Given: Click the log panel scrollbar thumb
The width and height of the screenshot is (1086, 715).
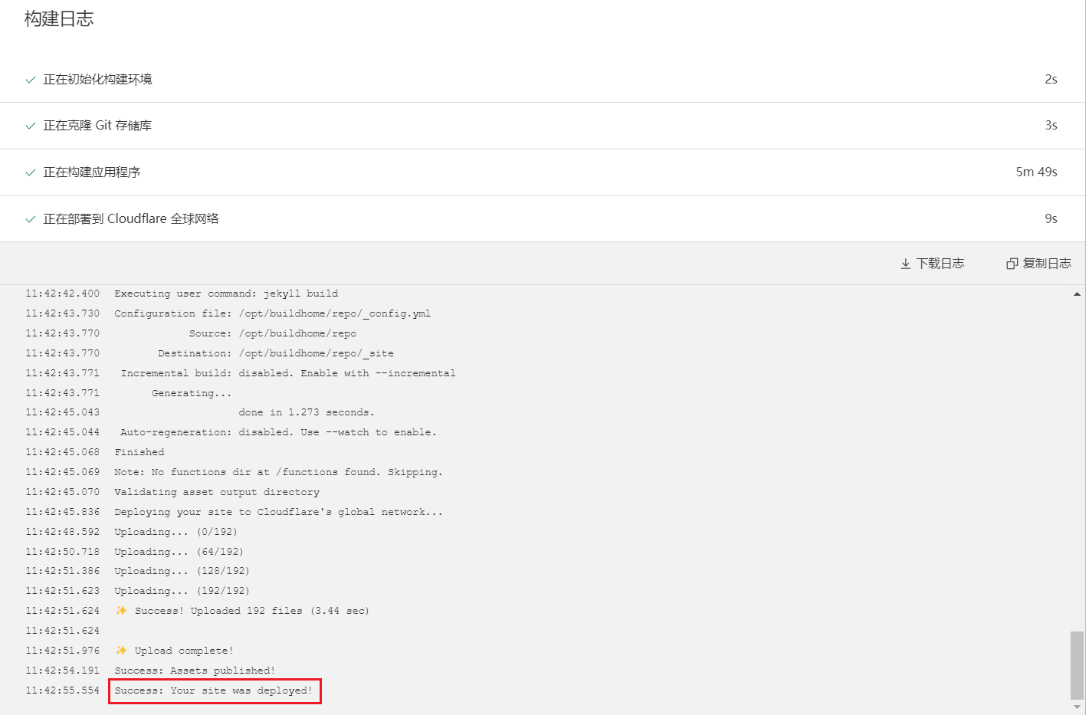Looking at the screenshot, I should coord(1077,664).
